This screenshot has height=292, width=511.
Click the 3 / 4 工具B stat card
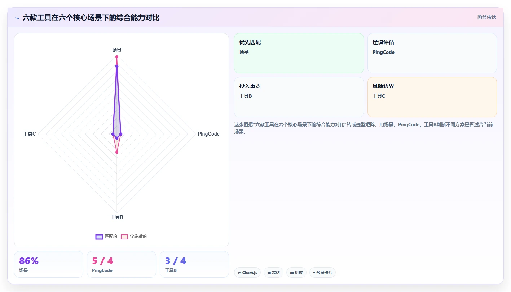click(x=194, y=264)
